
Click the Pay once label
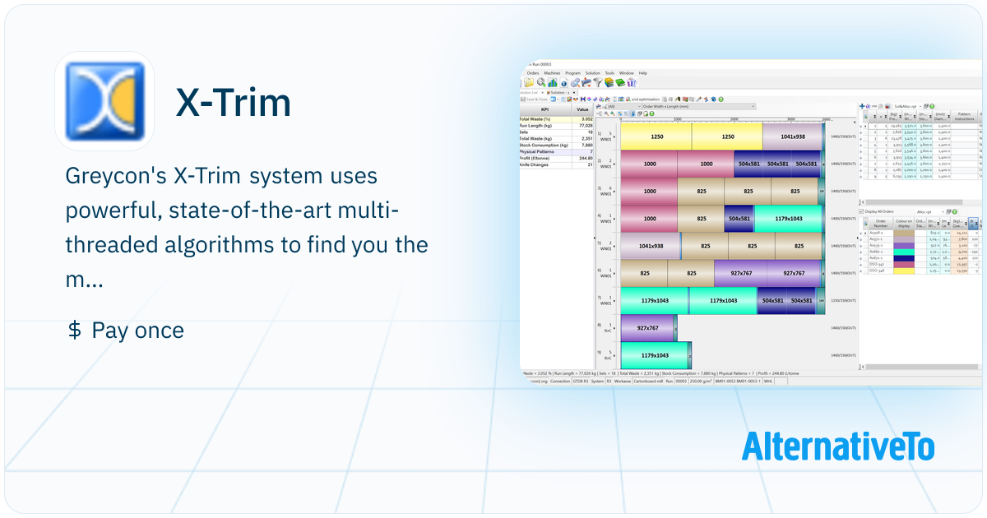point(137,331)
